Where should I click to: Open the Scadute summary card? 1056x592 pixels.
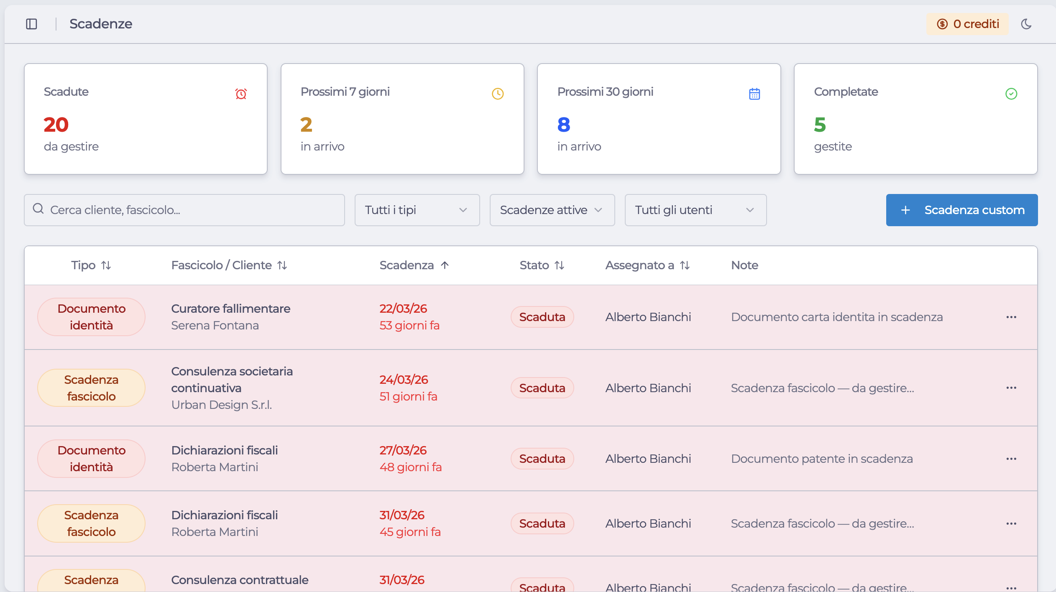pyautogui.click(x=146, y=119)
